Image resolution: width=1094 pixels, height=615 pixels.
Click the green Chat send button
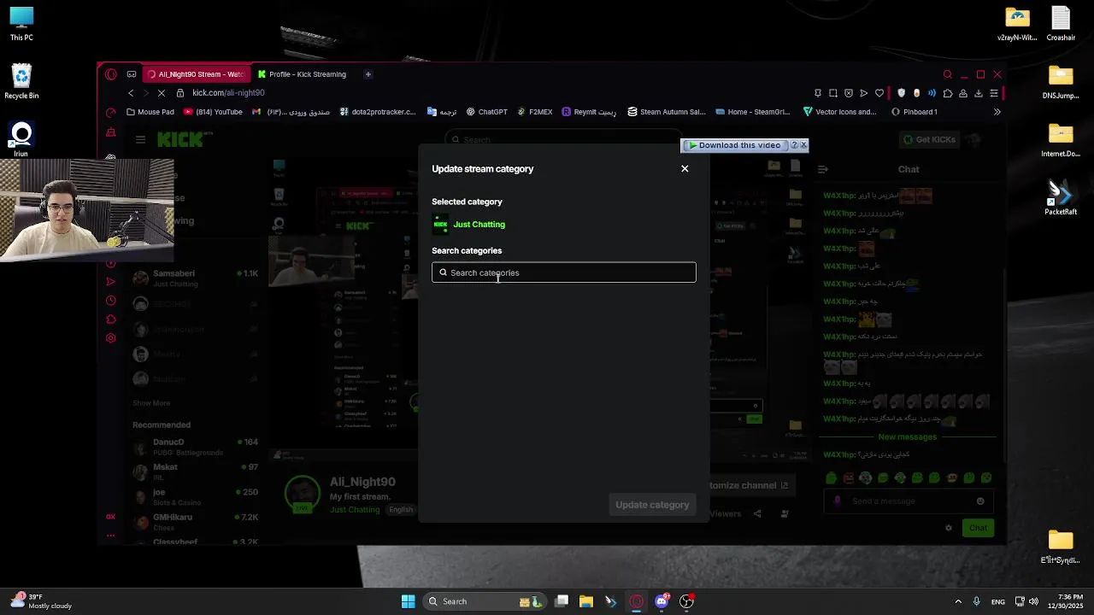point(979,528)
